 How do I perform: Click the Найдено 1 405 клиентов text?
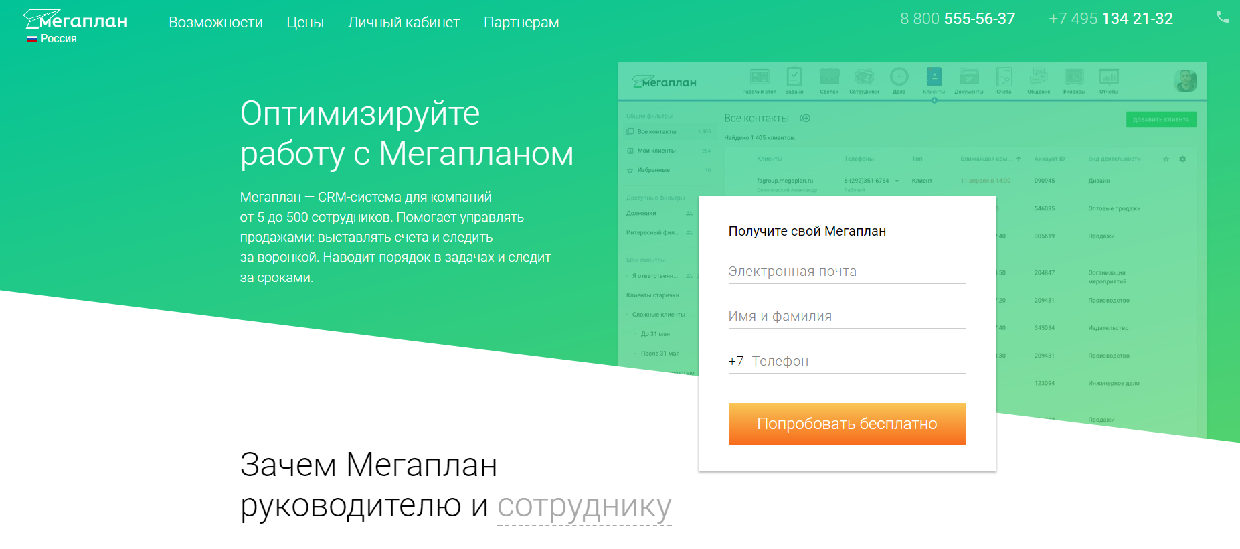(x=760, y=138)
